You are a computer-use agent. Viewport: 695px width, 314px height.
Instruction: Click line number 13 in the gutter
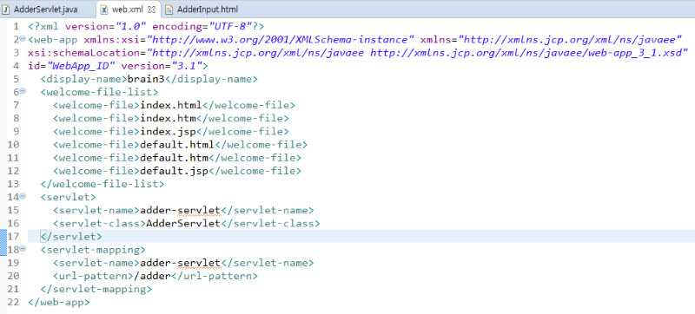click(x=13, y=184)
